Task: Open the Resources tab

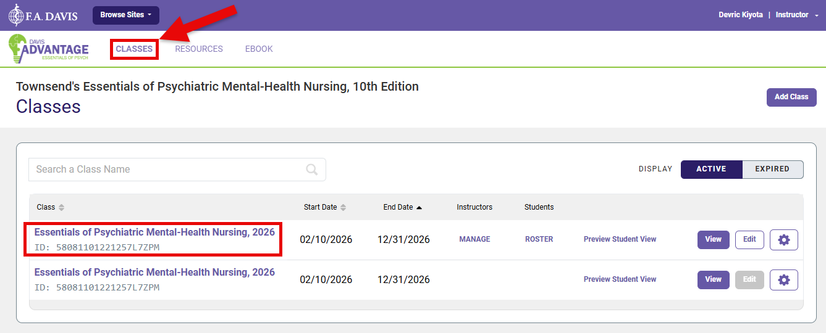Action: pos(199,49)
